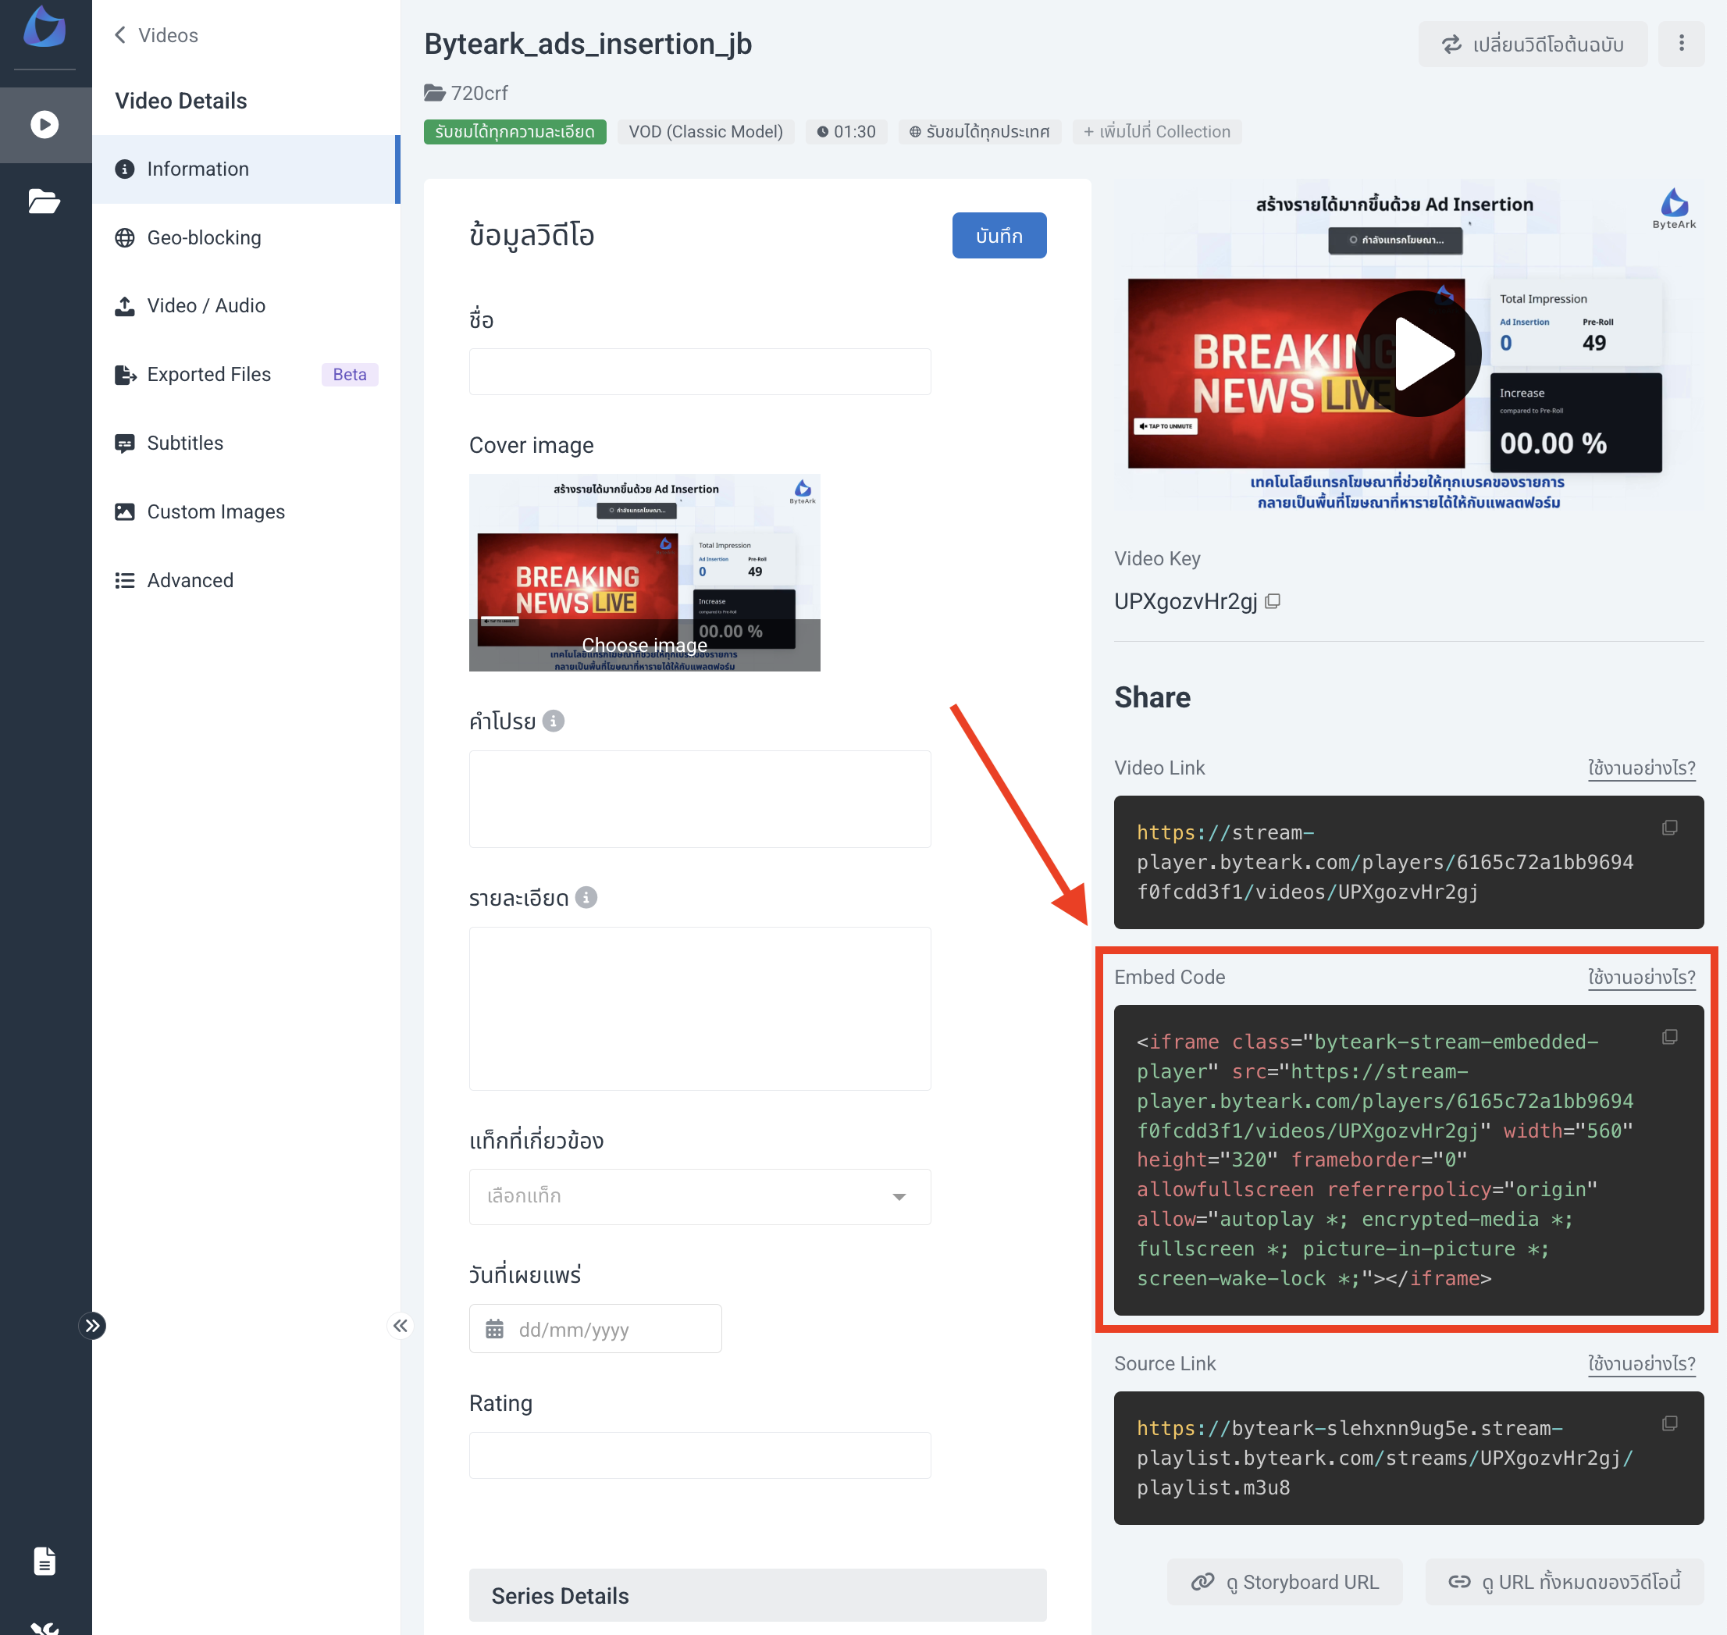Add video to a Collection
Viewport: 1727px width, 1635px height.
[1157, 132]
